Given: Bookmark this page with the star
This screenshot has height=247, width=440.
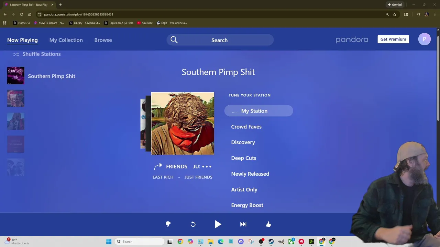Looking at the screenshot, I should tap(395, 14).
